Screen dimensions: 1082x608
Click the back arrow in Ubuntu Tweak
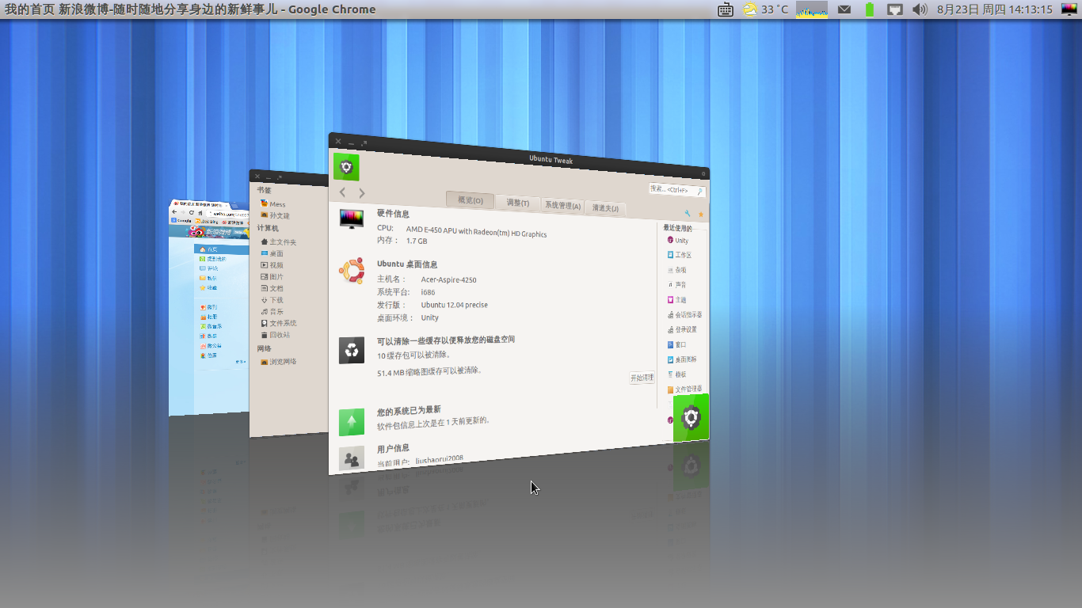click(342, 192)
